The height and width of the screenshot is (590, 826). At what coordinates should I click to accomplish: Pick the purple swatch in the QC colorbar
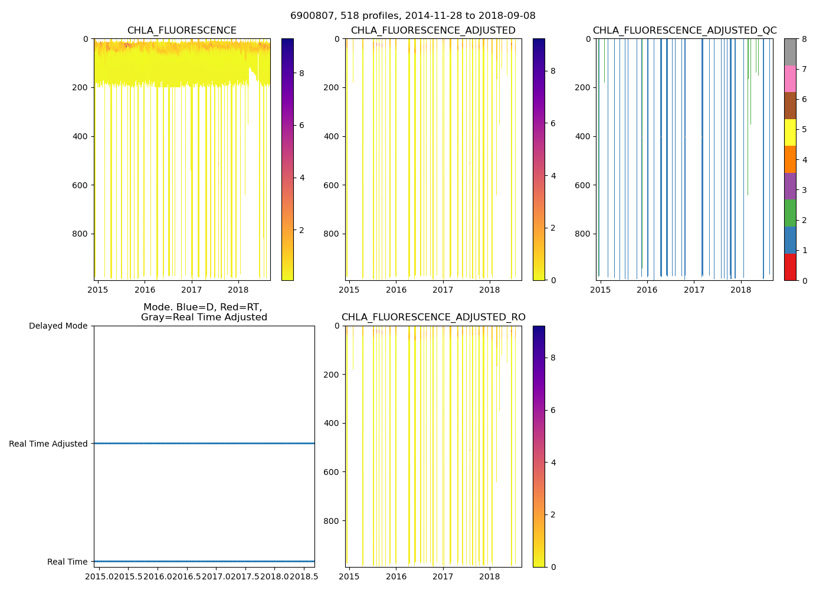(790, 186)
